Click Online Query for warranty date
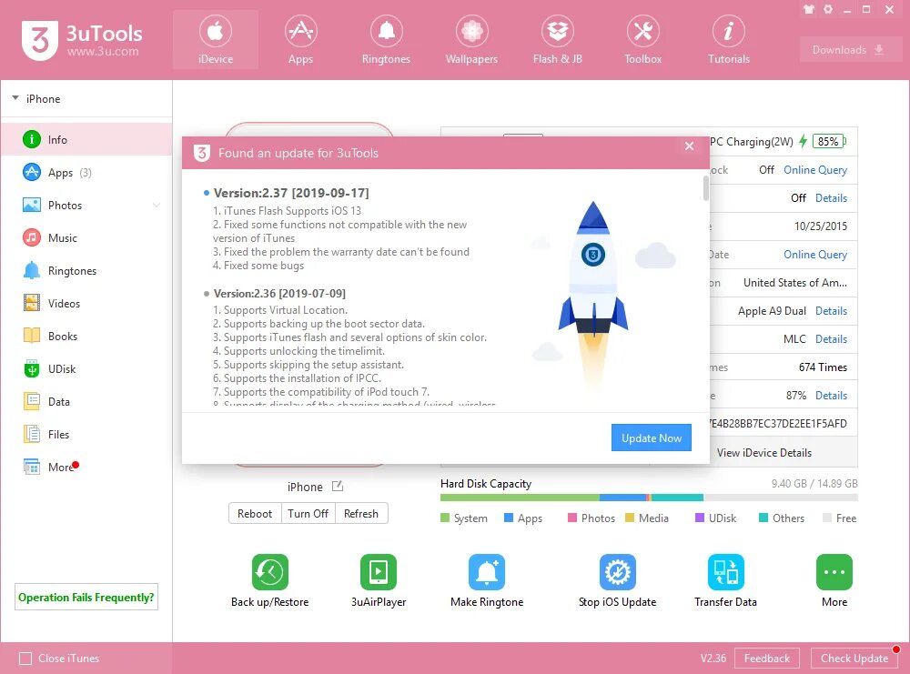The image size is (910, 674). (x=814, y=254)
